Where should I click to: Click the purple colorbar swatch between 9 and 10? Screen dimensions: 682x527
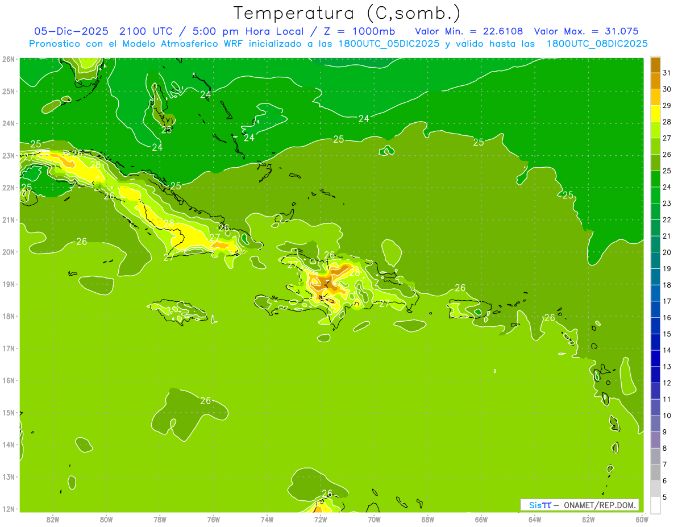[x=655, y=424]
